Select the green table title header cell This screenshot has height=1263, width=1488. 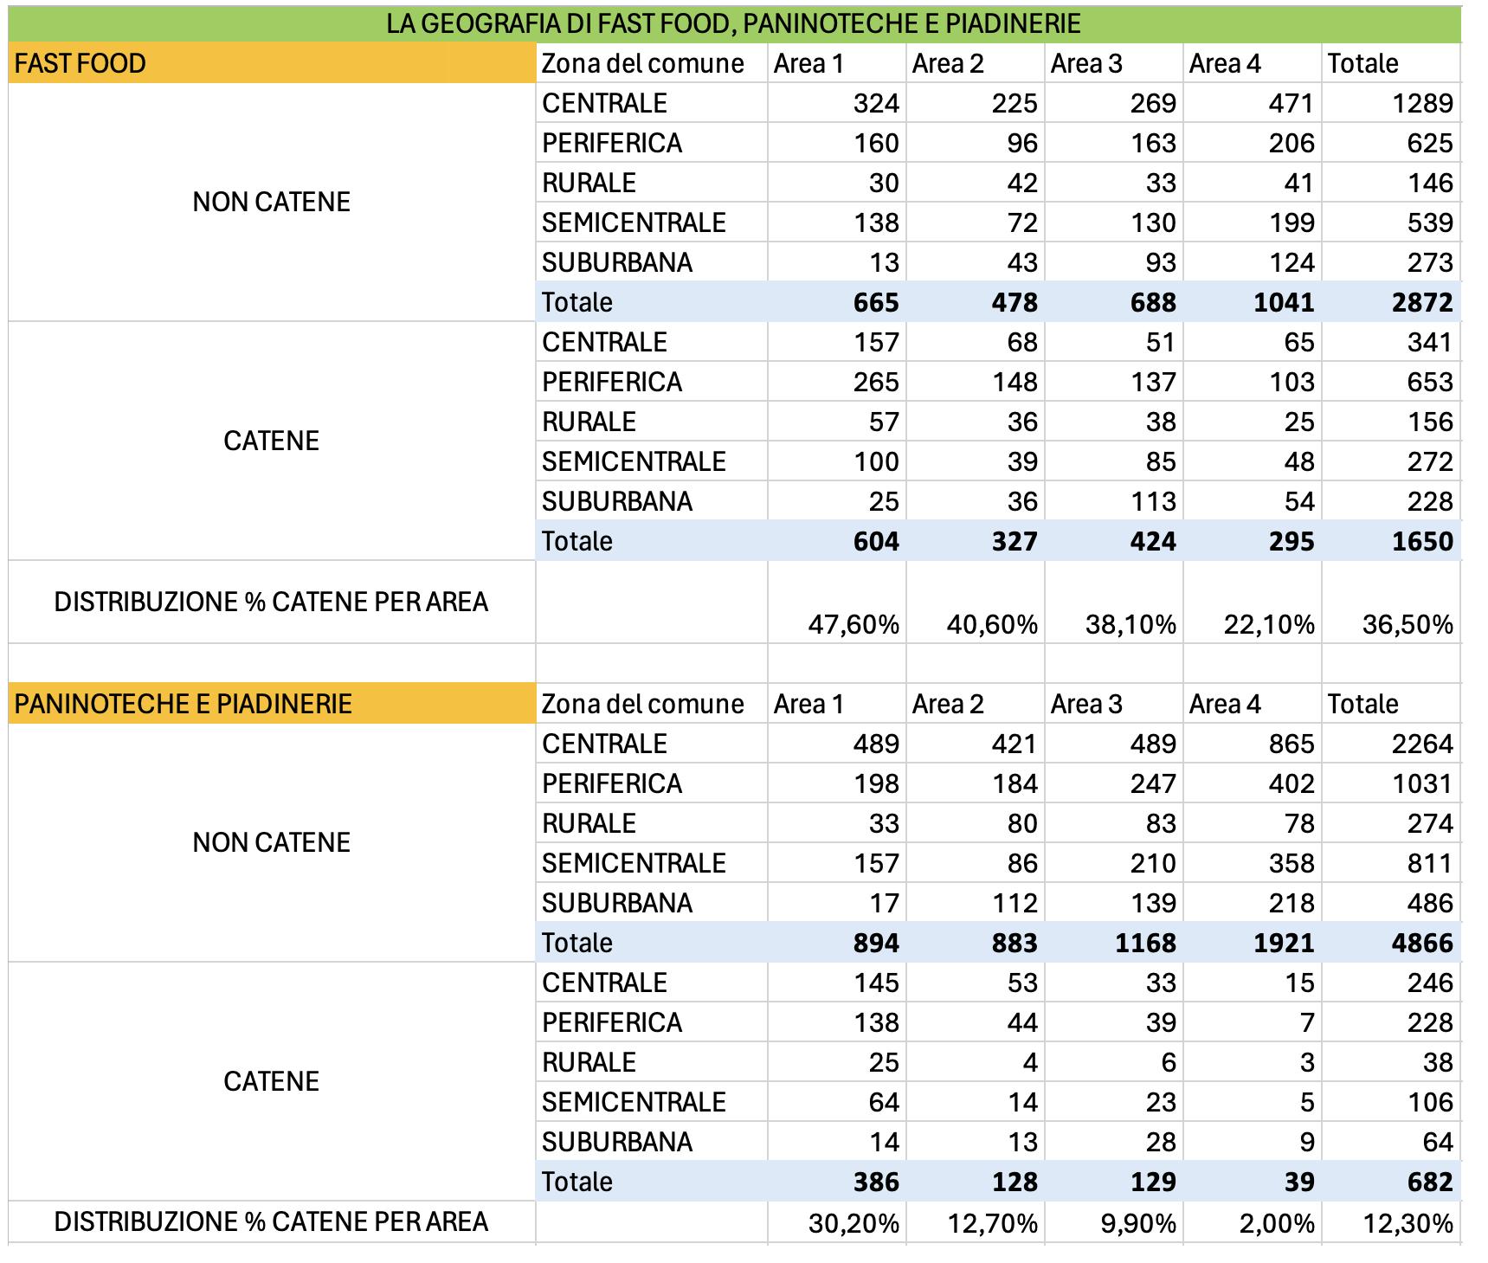734,23
